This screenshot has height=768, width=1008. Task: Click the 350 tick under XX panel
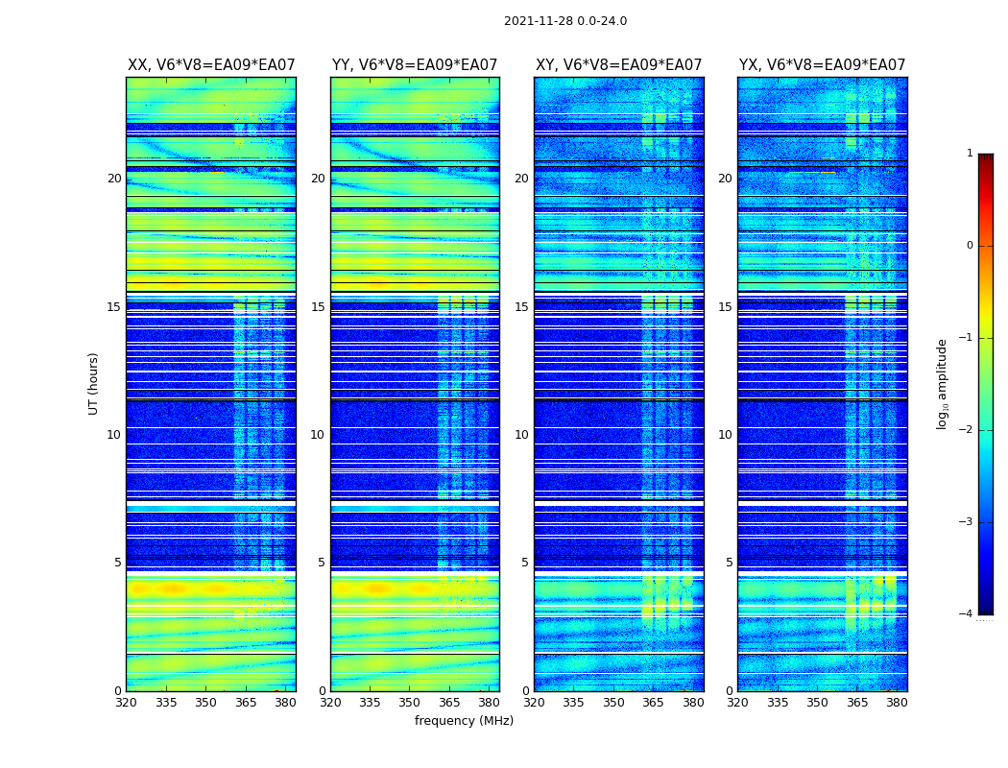[205, 703]
